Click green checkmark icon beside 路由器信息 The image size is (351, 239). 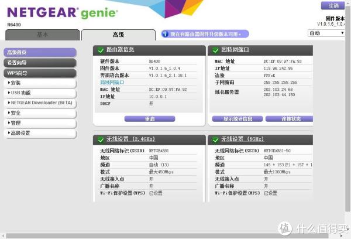coord(101,50)
